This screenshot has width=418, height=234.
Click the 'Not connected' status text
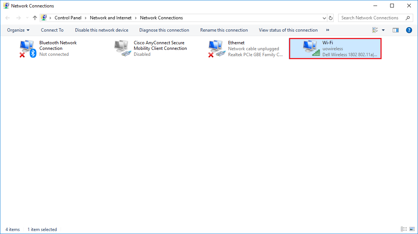pos(54,54)
